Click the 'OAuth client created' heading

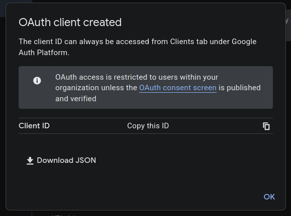70,22
